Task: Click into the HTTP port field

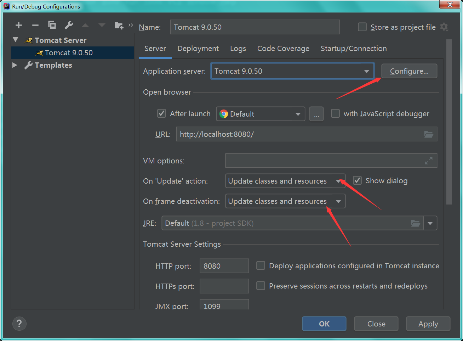Action: tap(224, 266)
